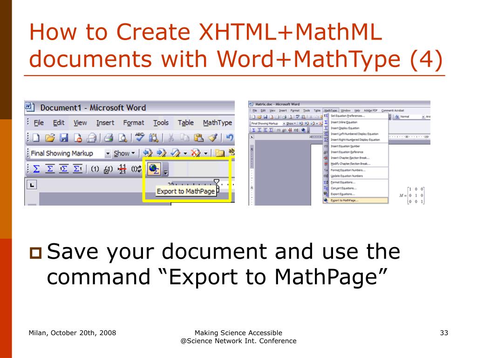Open File menu in Document1 window
Screen dimensions: 477x358
tap(39, 123)
